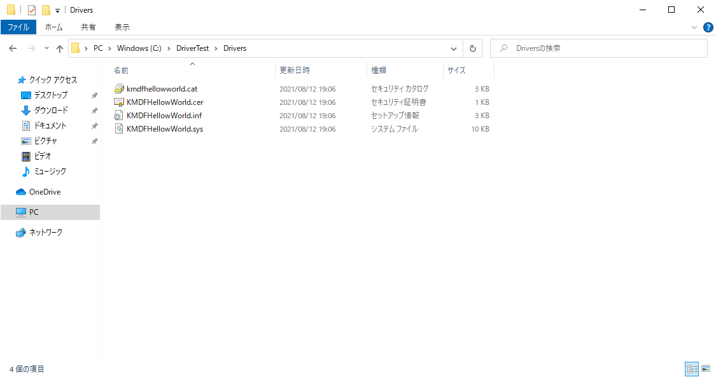This screenshot has width=716, height=377.
Task: Click Drivers in the breadcrumb path
Action: click(235, 48)
